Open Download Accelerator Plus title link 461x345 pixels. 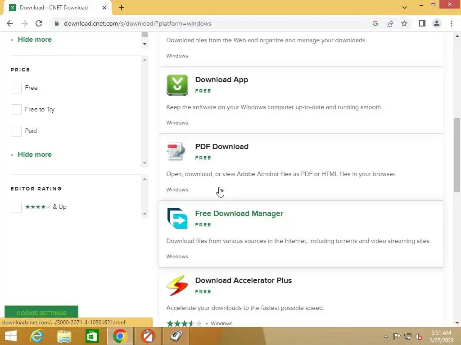[x=244, y=280]
